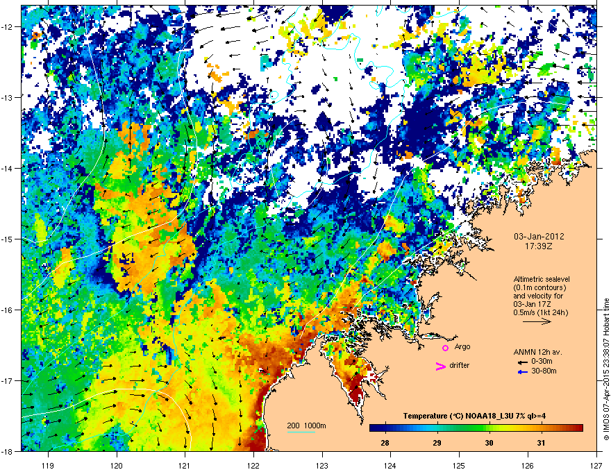This screenshot has width=611, height=472.
Task: Click the 28 value on temperature scale
Action: [385, 443]
